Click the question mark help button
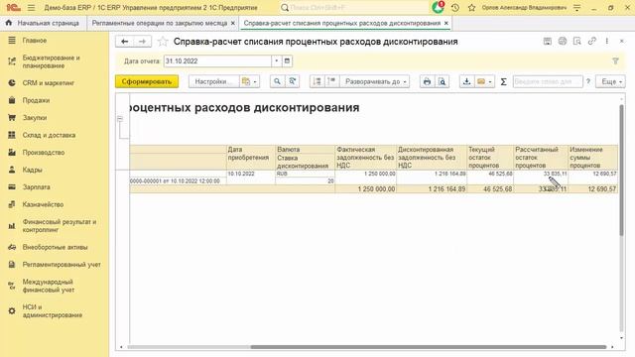The image size is (635, 357). [x=588, y=81]
